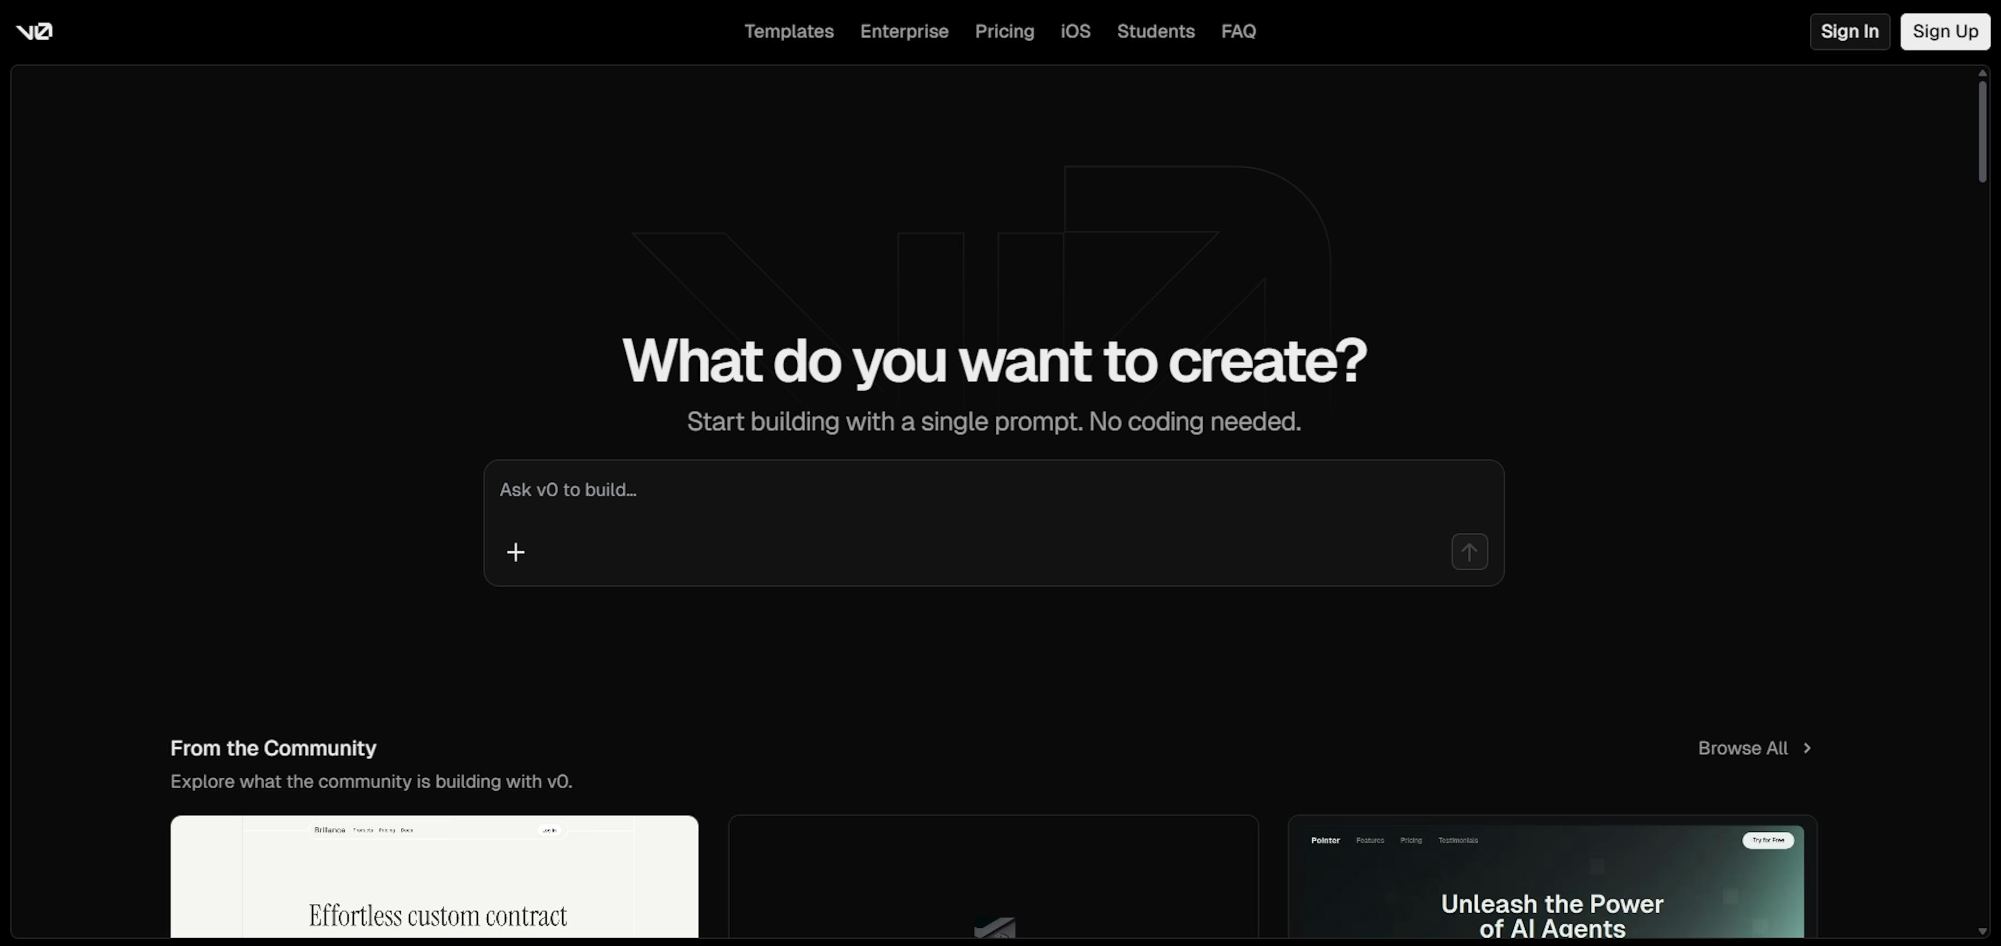Open the Browse All link
The width and height of the screenshot is (2001, 946).
click(1743, 748)
